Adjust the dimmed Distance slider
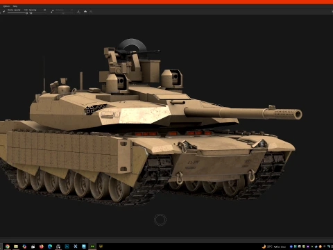Viewport: 333px width, 250px height. click(x=64, y=13)
